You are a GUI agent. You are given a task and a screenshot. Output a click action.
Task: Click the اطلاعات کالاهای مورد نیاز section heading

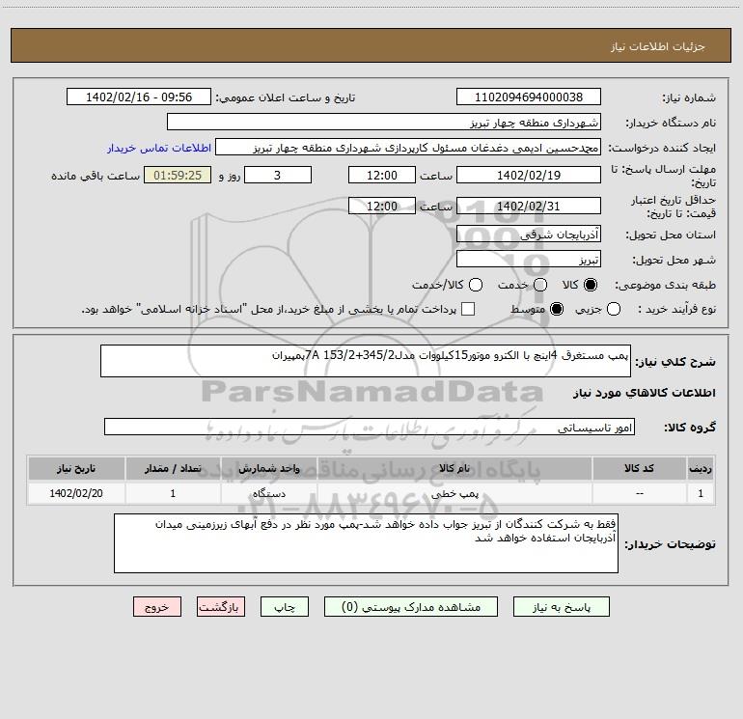pos(644,393)
